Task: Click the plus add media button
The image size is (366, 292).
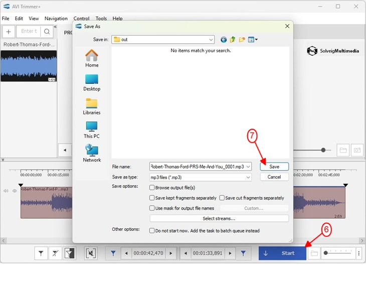Action: [9, 32]
